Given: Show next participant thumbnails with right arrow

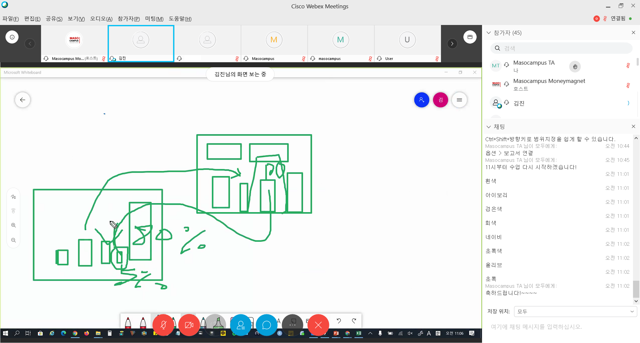Looking at the screenshot, I should tap(452, 44).
